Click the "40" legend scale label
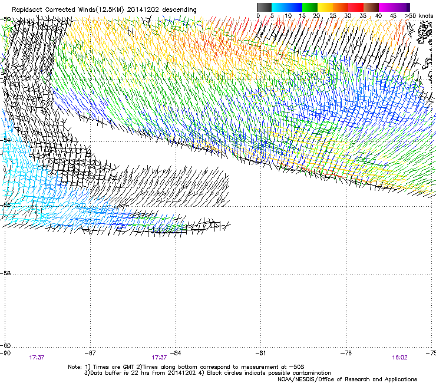The width and height of the screenshot is (436, 383). coord(378,15)
